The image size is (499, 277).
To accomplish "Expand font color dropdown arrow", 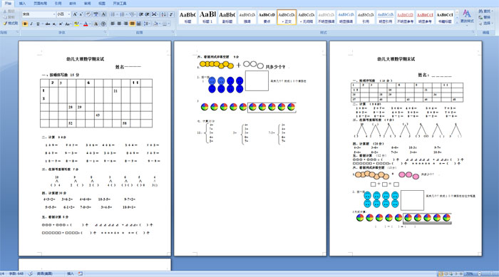I will (x=91, y=23).
